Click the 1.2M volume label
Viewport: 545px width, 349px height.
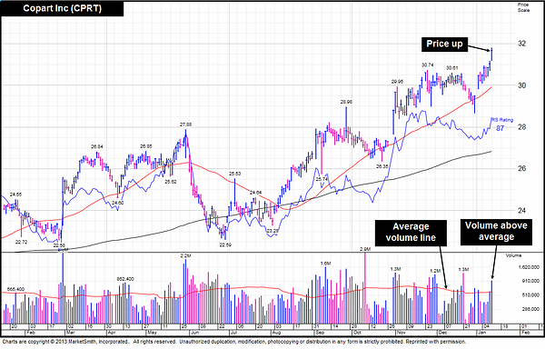tap(435, 271)
